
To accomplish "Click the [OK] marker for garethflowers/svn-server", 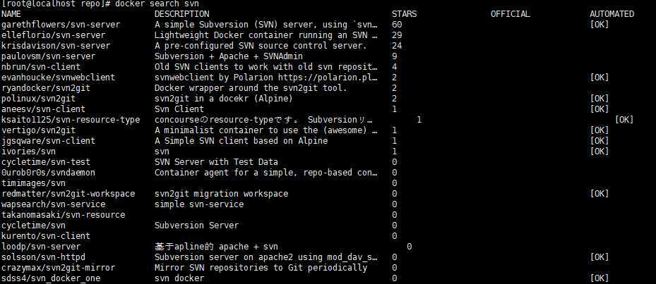I will pos(599,25).
